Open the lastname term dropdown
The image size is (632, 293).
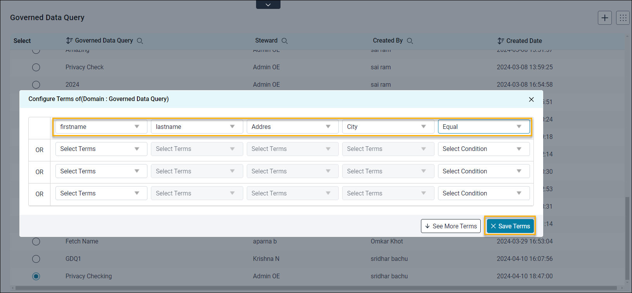(x=197, y=127)
